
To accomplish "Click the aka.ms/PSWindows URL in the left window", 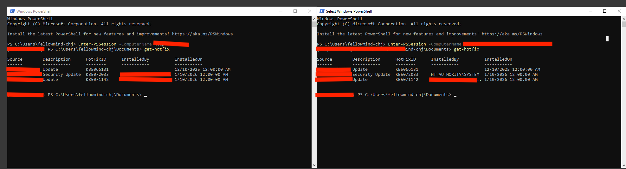I will pos(202,34).
